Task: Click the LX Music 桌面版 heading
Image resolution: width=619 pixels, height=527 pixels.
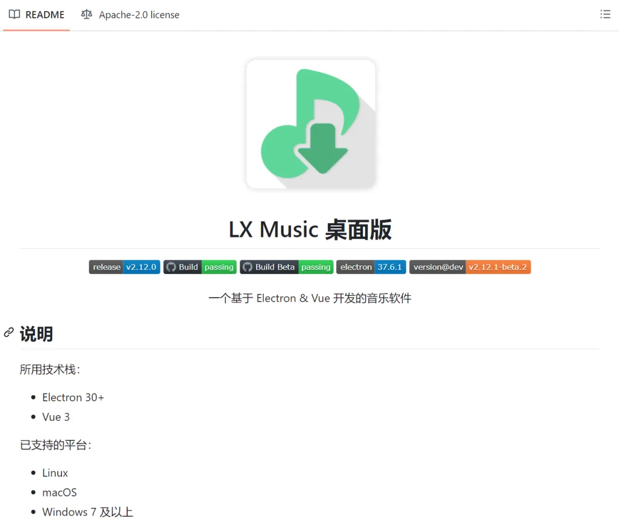Action: point(310,229)
